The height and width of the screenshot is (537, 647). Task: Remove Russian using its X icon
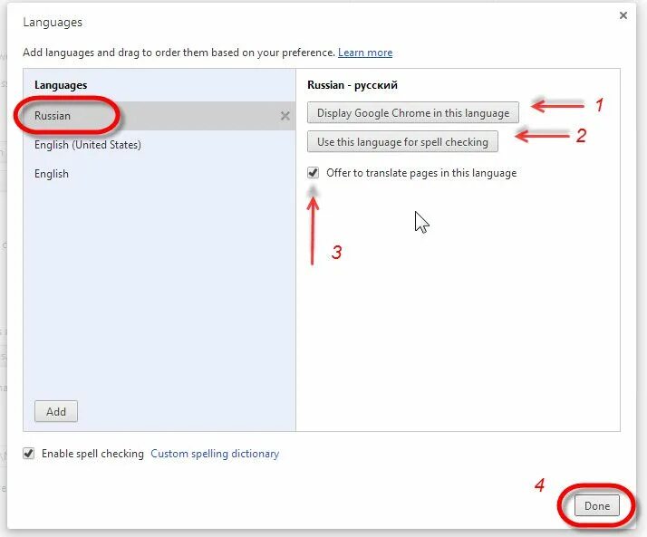point(285,116)
